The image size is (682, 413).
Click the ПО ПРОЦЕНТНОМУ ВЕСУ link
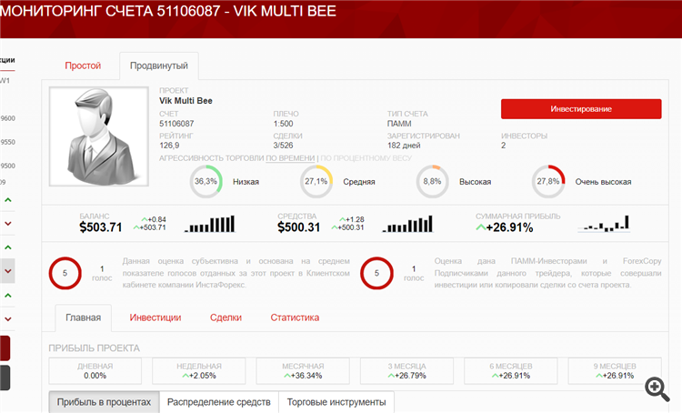coord(366,158)
